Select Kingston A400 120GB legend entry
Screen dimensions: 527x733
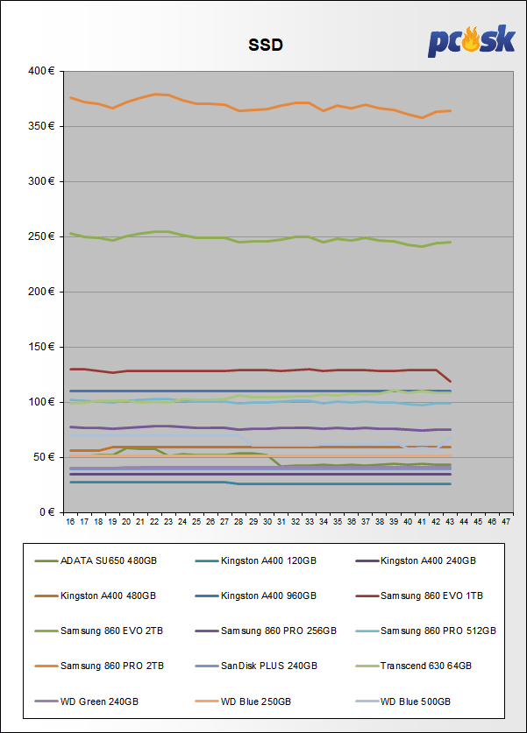(255, 560)
